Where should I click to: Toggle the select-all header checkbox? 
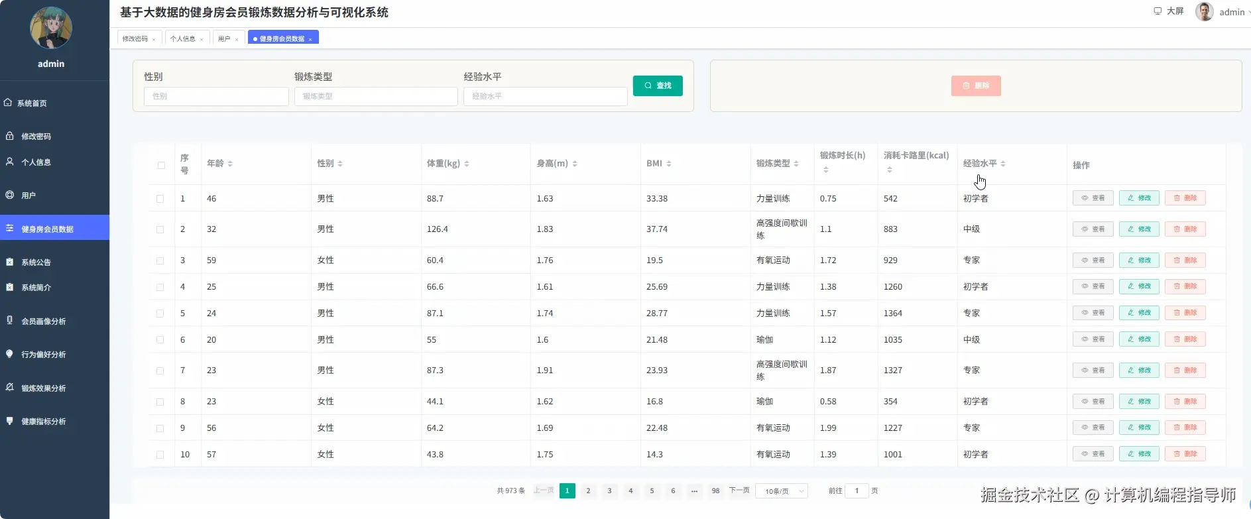[x=161, y=165]
